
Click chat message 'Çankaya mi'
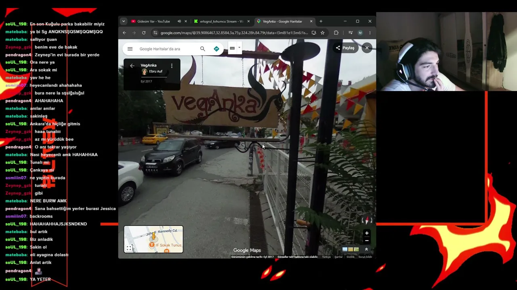click(42, 170)
